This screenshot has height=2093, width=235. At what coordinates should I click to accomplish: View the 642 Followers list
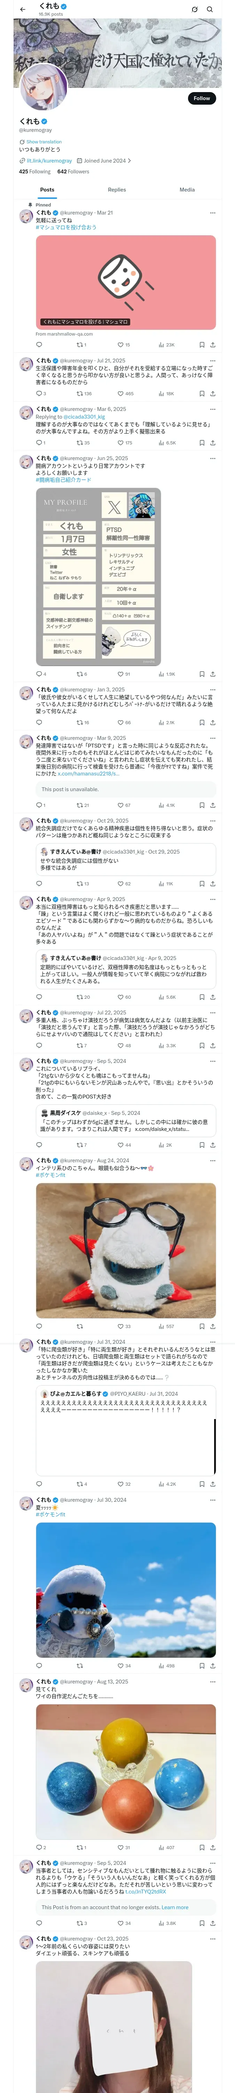tap(73, 171)
